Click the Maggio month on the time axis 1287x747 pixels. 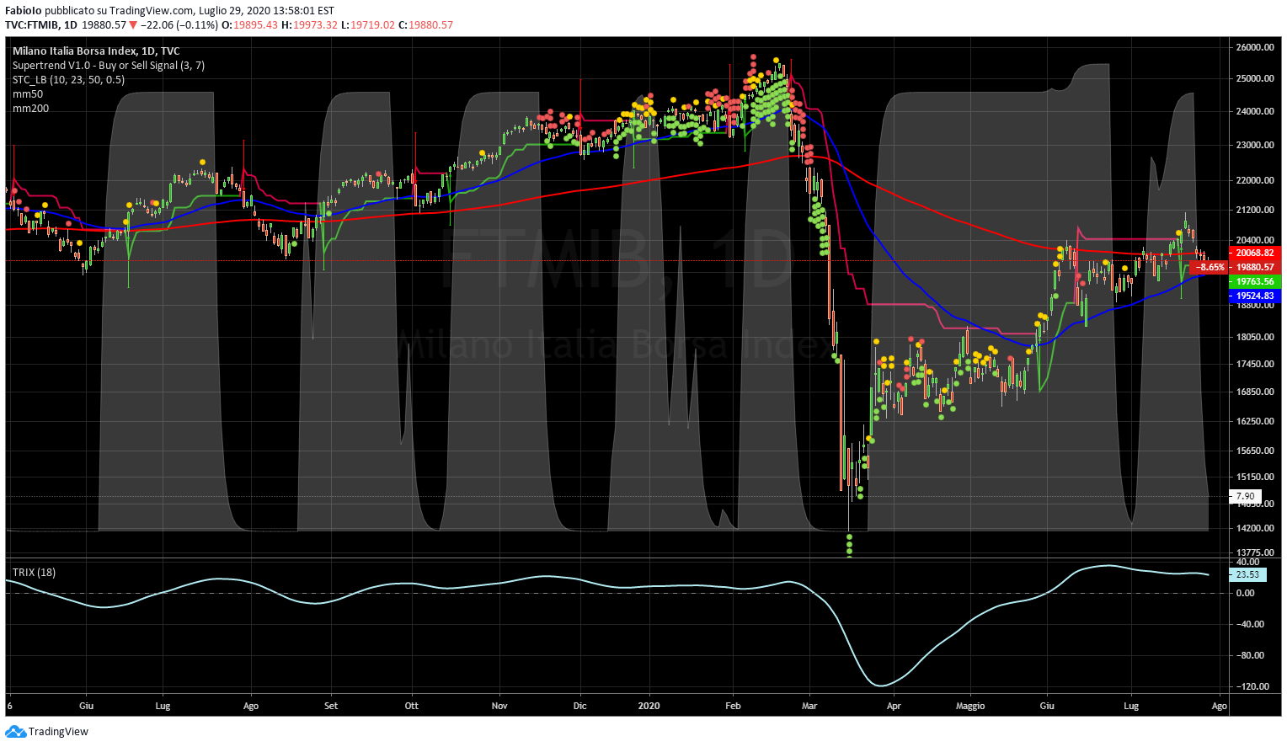point(970,706)
